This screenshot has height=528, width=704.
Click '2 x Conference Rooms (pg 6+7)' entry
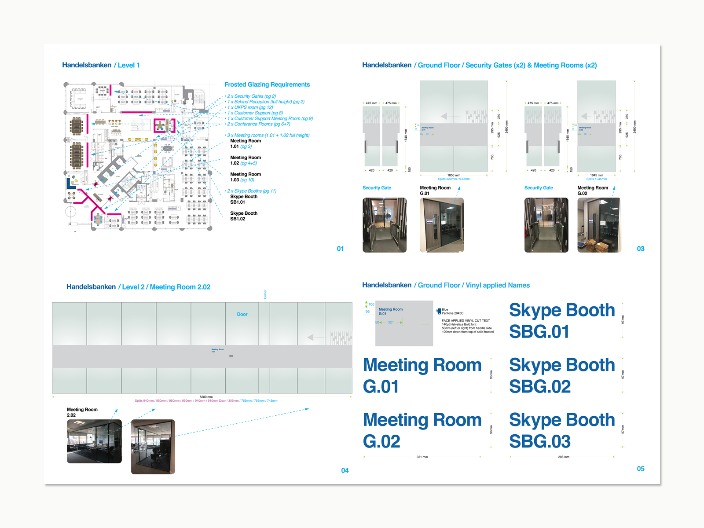(258, 124)
